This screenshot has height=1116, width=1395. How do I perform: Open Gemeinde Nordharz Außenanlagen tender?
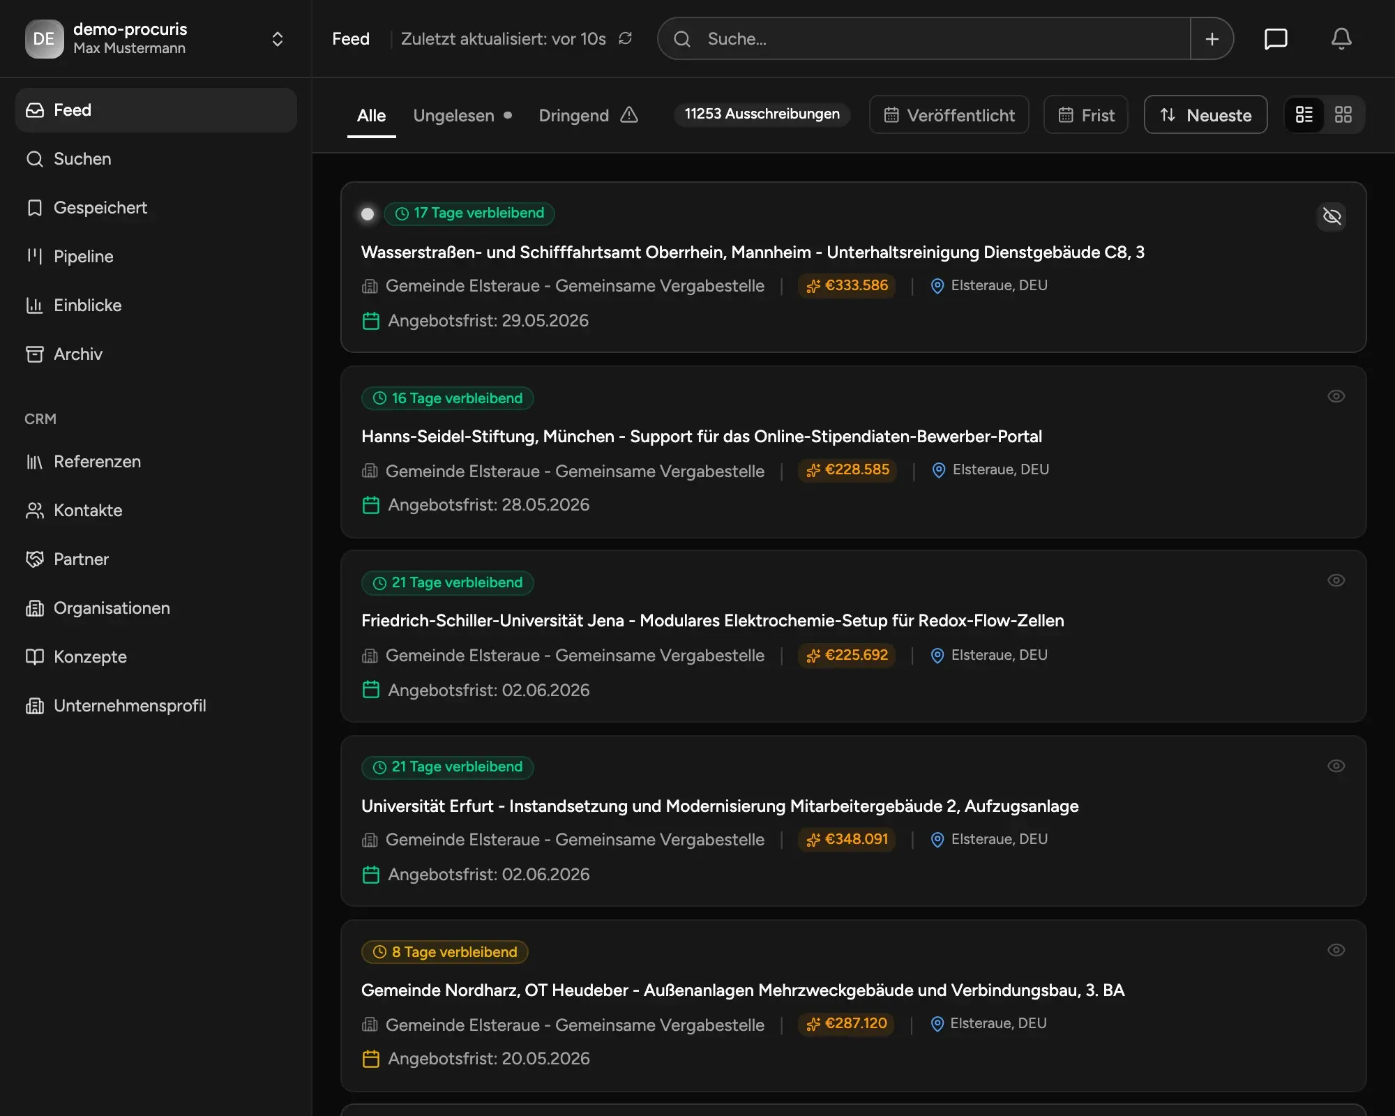[x=743, y=990]
